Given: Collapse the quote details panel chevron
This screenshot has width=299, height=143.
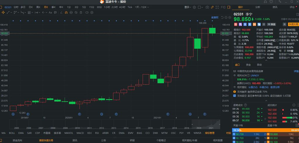Looking at the screenshot, I should click(x=266, y=61).
